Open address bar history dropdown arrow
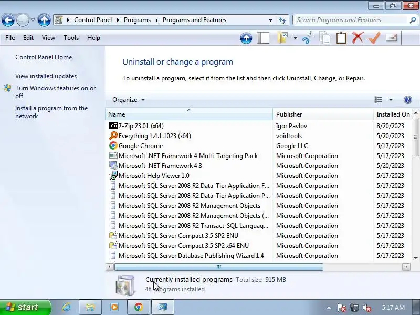420x315 pixels. tap(270, 20)
